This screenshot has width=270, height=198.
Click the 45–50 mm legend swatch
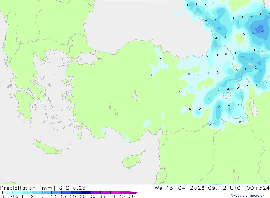click(125, 193)
